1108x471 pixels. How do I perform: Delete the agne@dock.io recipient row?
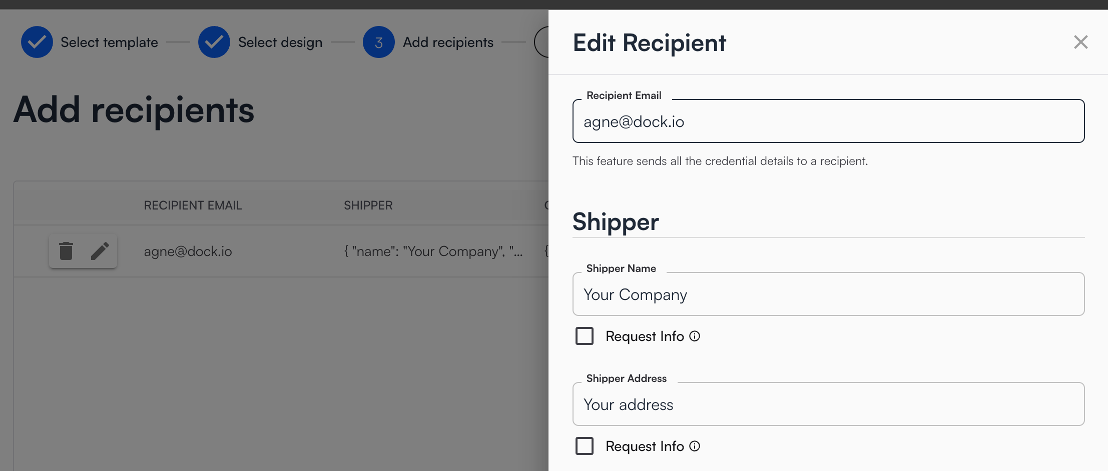click(66, 251)
